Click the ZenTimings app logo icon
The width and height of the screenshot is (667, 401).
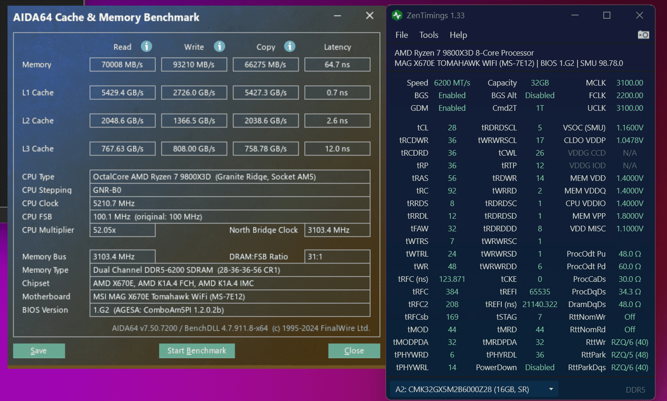(x=397, y=15)
